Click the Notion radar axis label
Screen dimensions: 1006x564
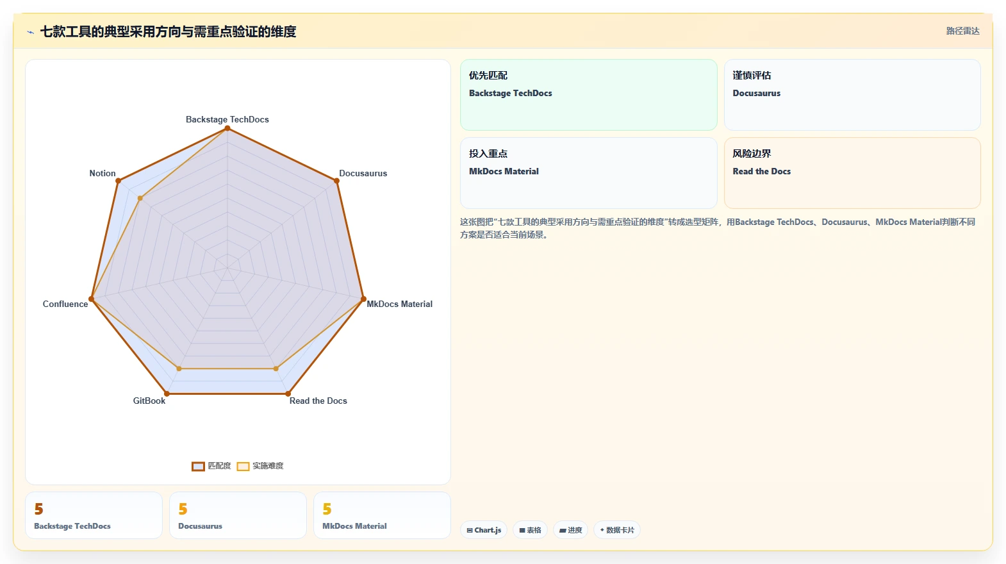tap(103, 173)
